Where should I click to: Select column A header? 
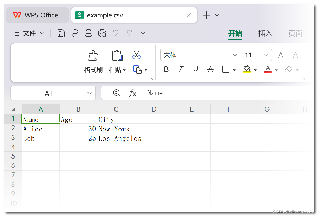tap(41, 109)
